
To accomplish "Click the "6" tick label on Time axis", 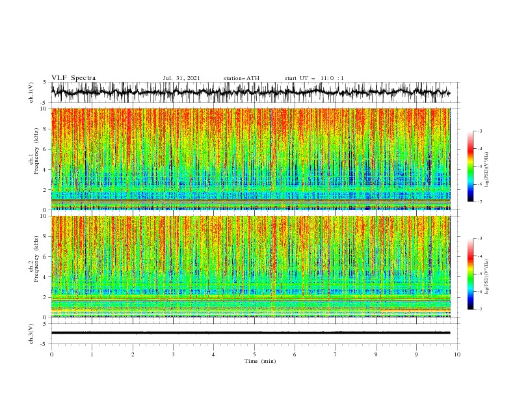I will pyautogui.click(x=295, y=354).
